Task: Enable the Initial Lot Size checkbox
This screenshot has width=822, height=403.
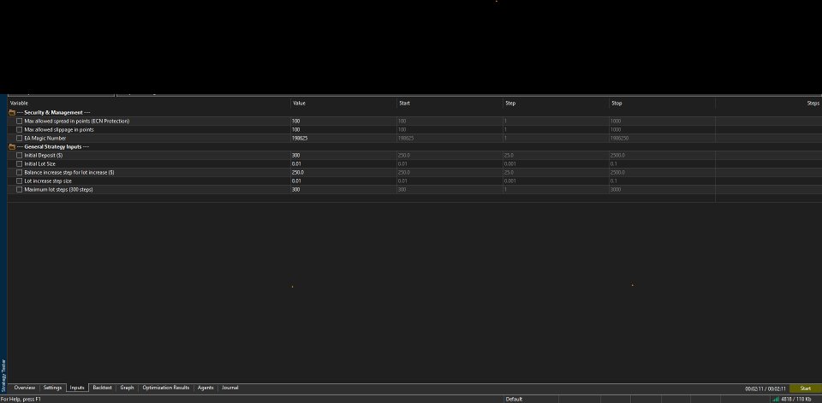Action: pyautogui.click(x=20, y=164)
